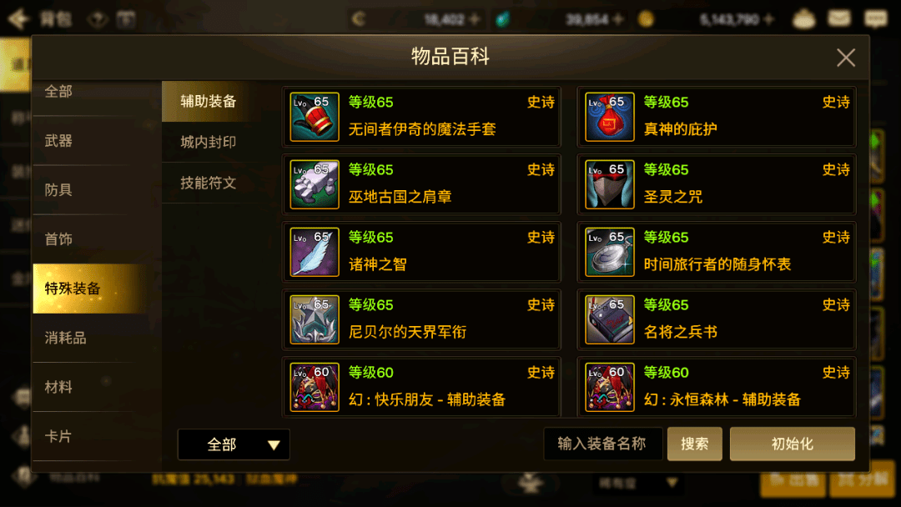Screen dimensions: 901x507
Task: Open the 幻:快乐朋友 jester icon
Action: 315,387
